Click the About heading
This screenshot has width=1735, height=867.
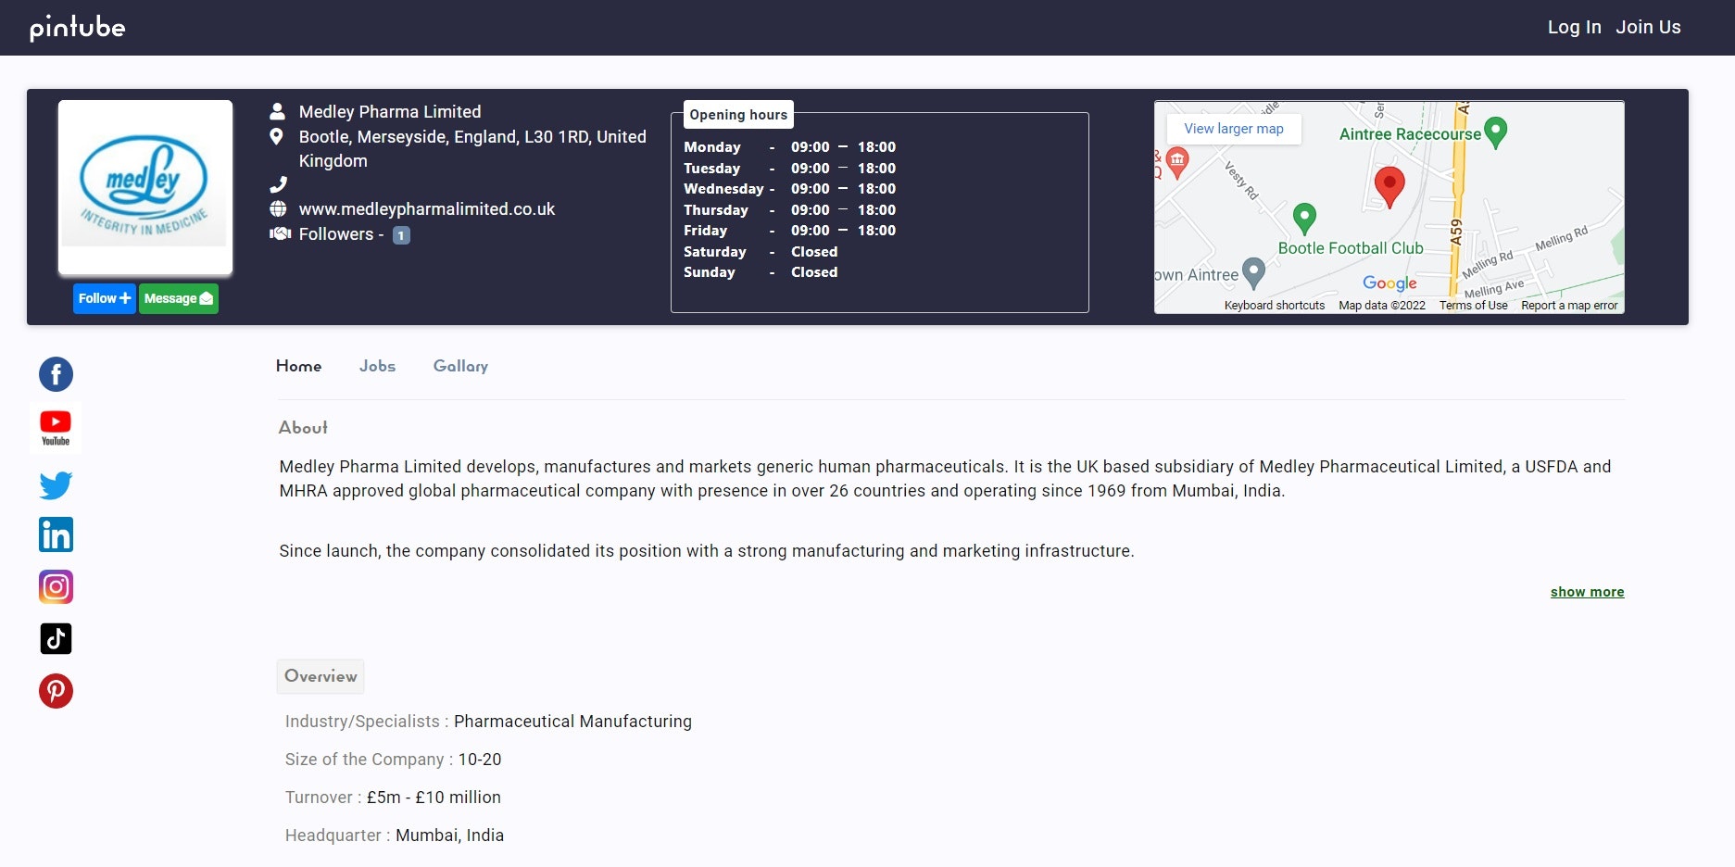pos(303,428)
